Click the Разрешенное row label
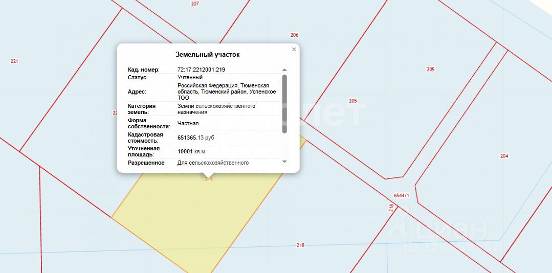Image resolution: width=552 pixels, height=273 pixels. tap(146, 163)
